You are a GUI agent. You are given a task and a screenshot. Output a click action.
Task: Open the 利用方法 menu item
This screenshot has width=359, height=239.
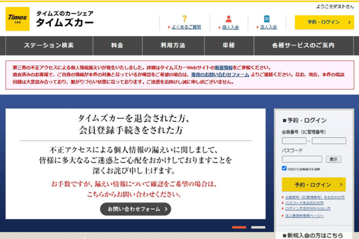tap(173, 45)
